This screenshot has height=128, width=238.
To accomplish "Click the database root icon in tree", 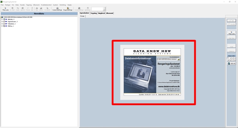I will [x=2, y=17].
